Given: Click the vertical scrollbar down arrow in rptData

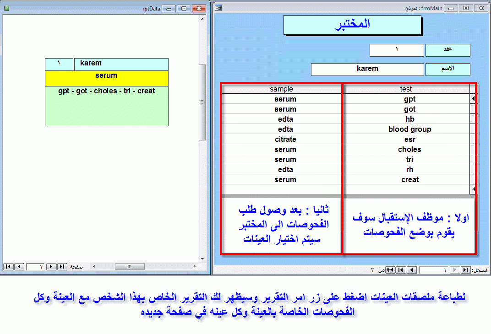Looking at the screenshot, I should [x=202, y=259].
